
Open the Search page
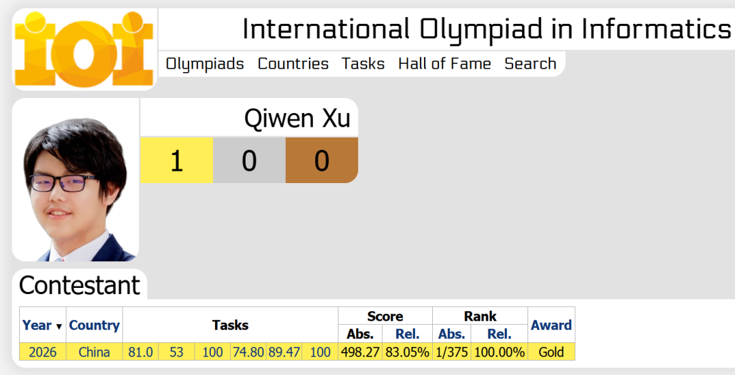530,64
